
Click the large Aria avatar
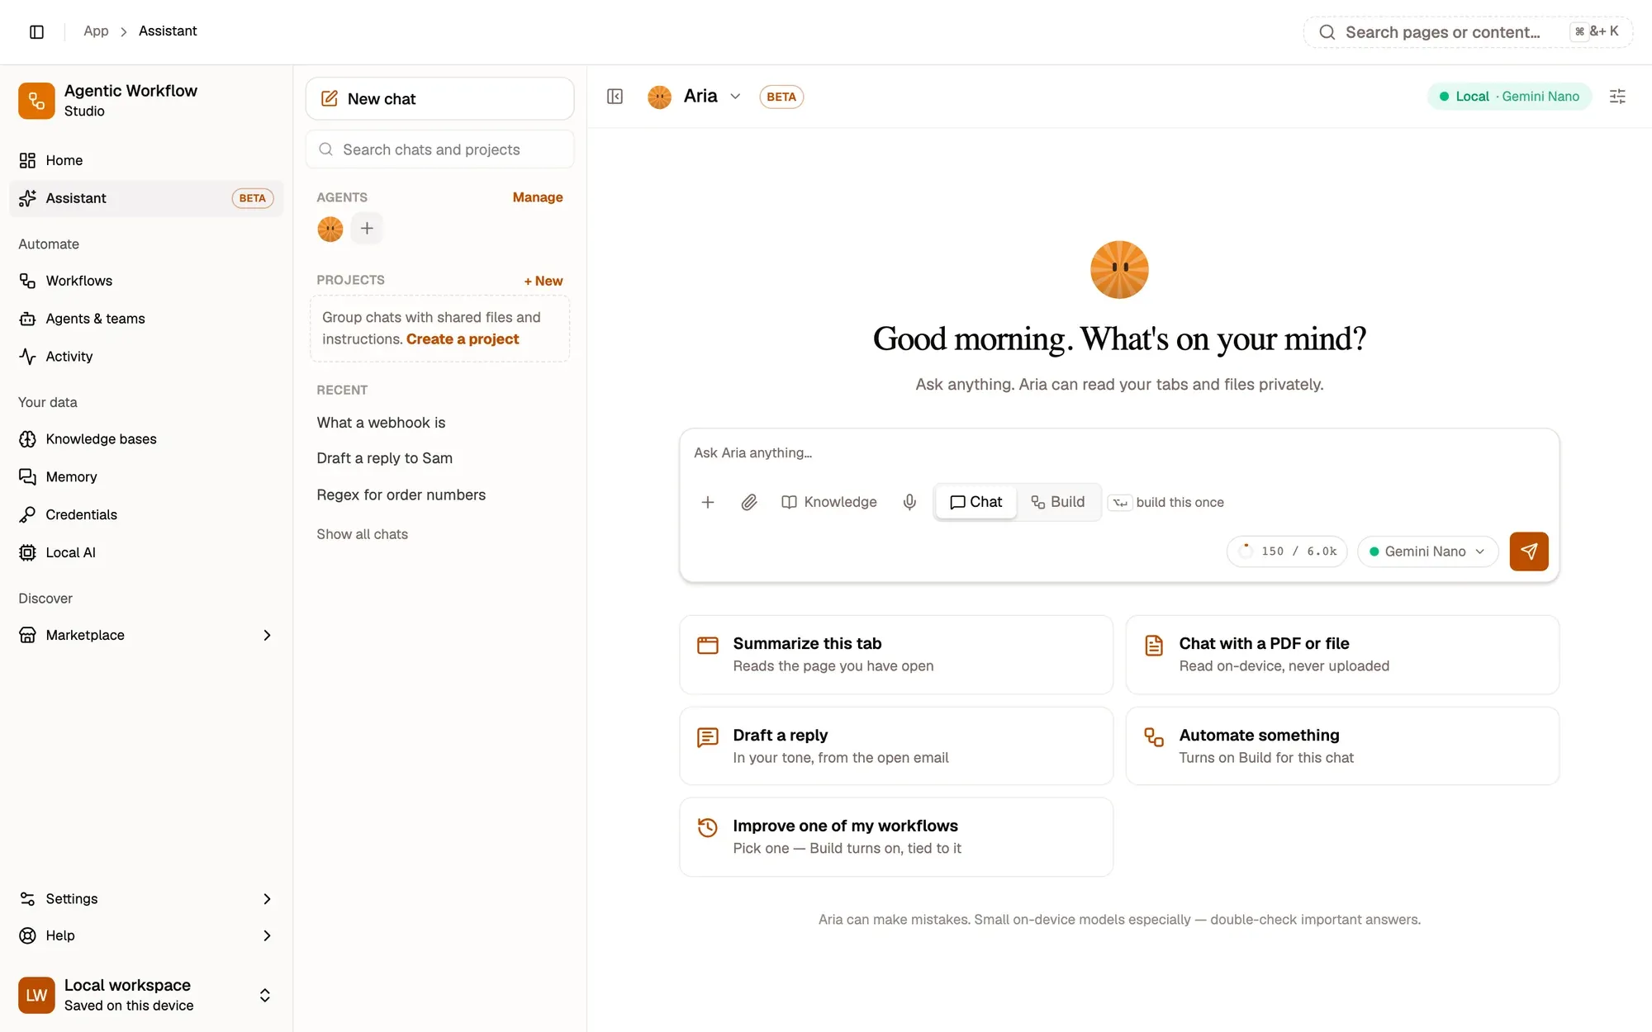coord(1119,270)
